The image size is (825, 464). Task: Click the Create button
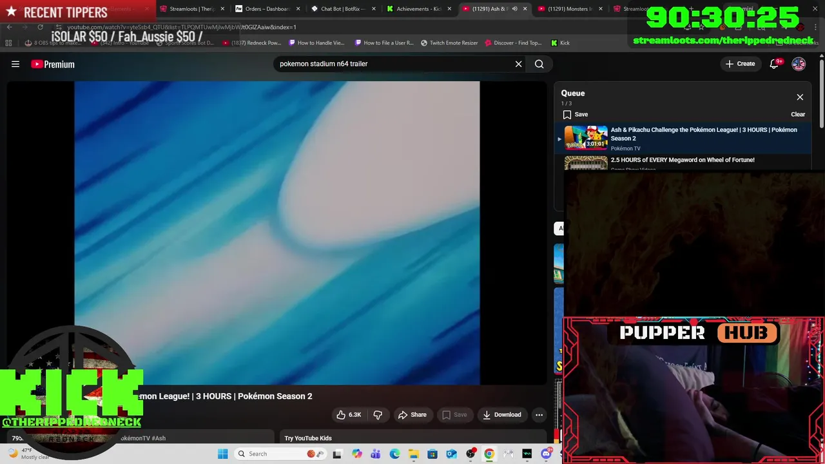740,64
